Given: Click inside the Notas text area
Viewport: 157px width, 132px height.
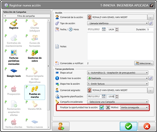Looking at the screenshot, I should (x=120, y=46).
